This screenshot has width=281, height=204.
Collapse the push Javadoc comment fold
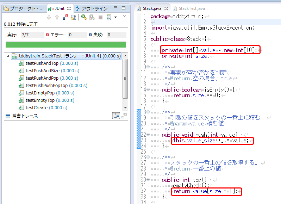[148, 112]
